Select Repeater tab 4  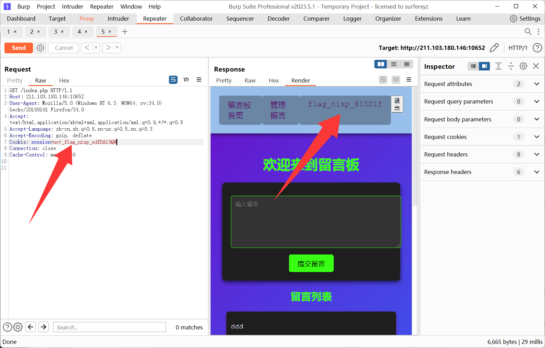pyautogui.click(x=79, y=32)
